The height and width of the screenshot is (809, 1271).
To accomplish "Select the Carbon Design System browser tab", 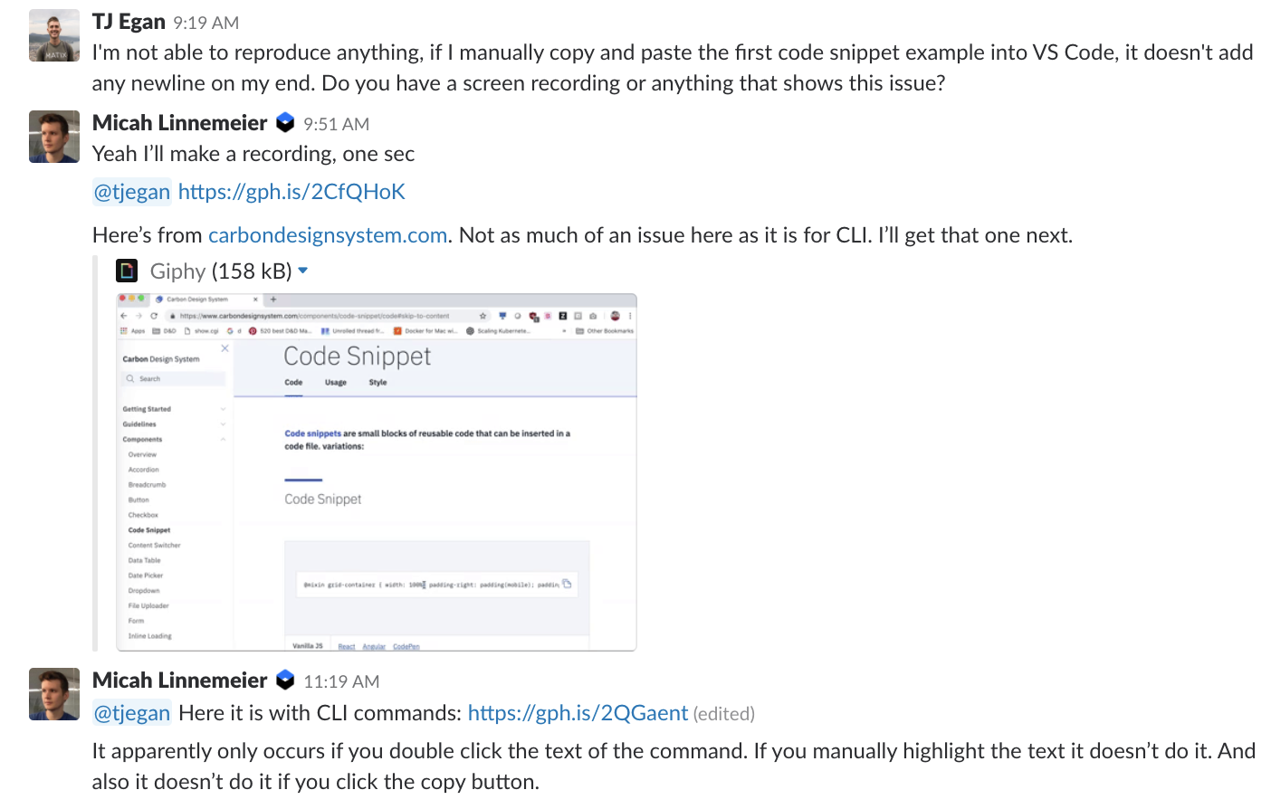I will pyautogui.click(x=197, y=300).
